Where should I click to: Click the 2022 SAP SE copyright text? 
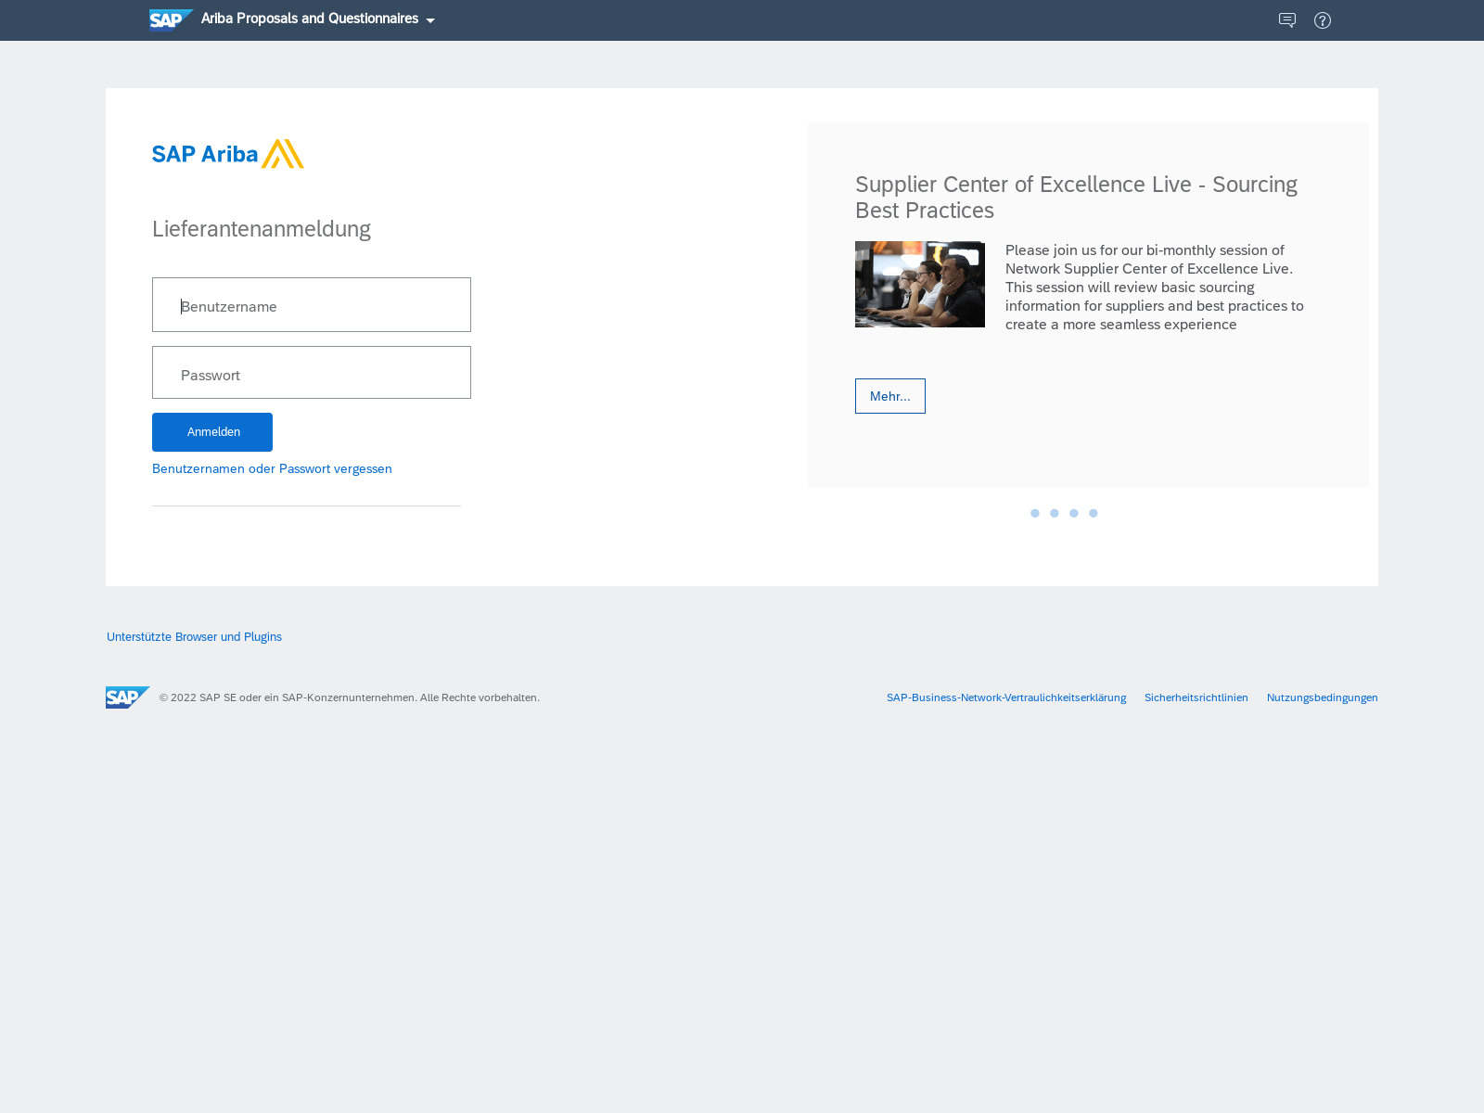point(349,697)
